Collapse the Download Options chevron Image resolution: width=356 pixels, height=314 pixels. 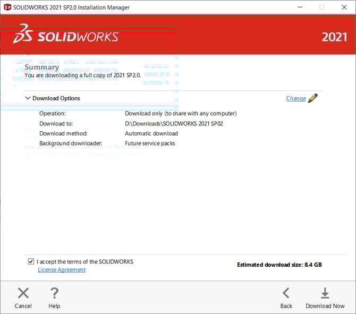coord(28,98)
